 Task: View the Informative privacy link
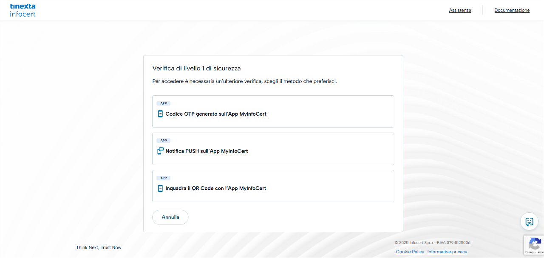[x=447, y=252]
